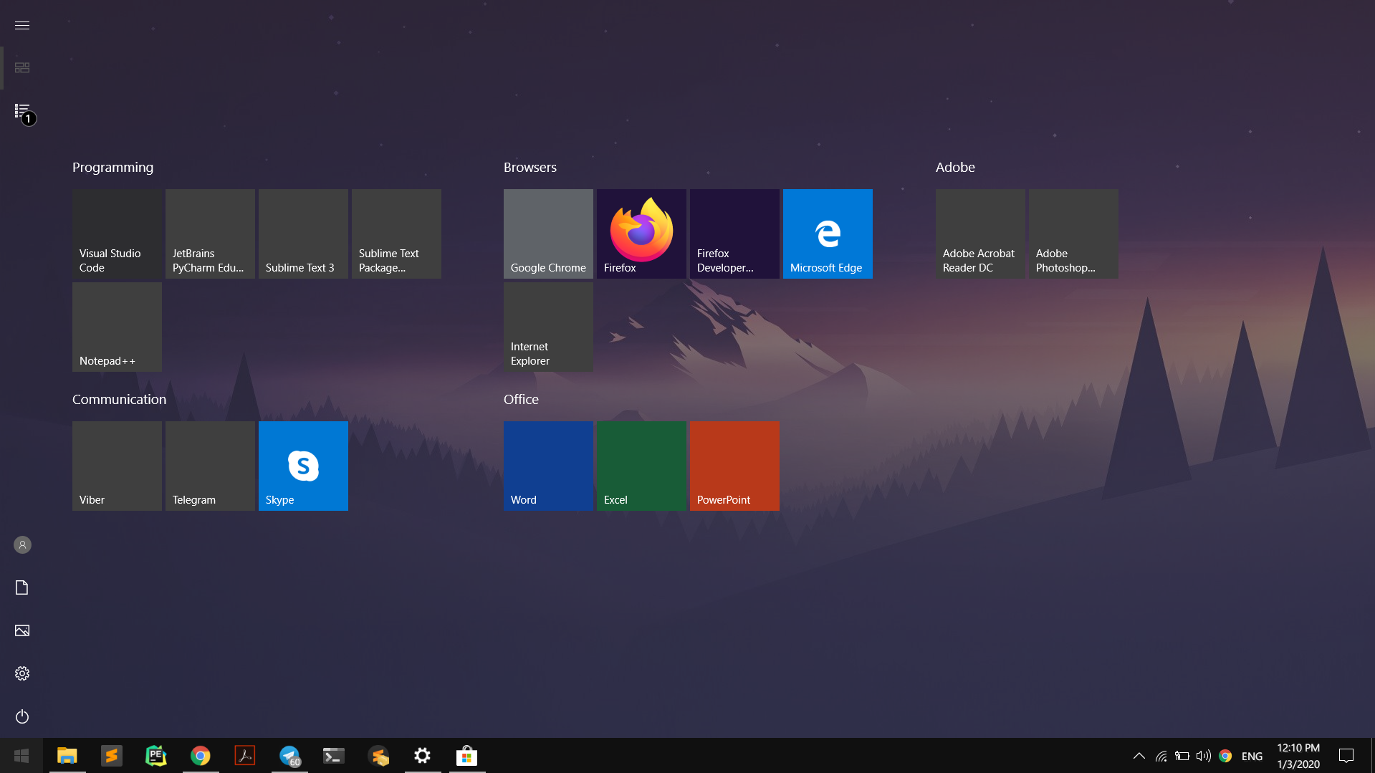Open File Explorer from the taskbar
The width and height of the screenshot is (1375, 773).
point(67,756)
